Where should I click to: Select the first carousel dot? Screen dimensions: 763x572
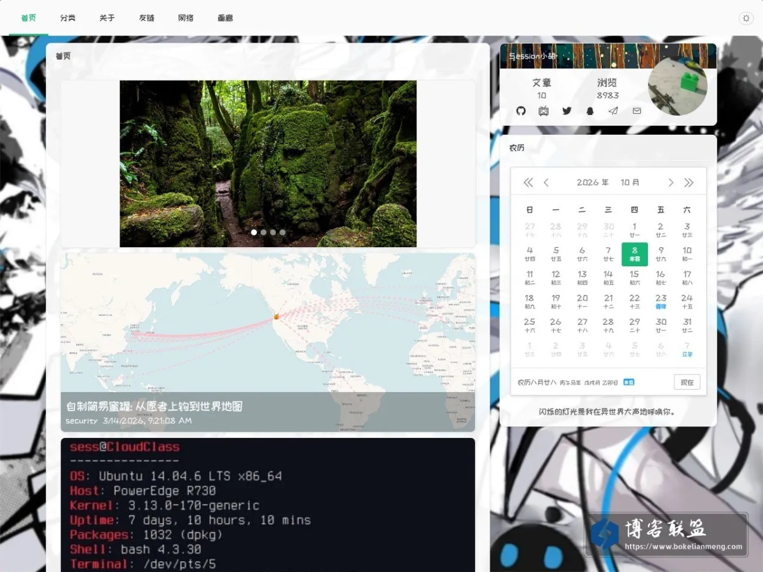click(254, 233)
